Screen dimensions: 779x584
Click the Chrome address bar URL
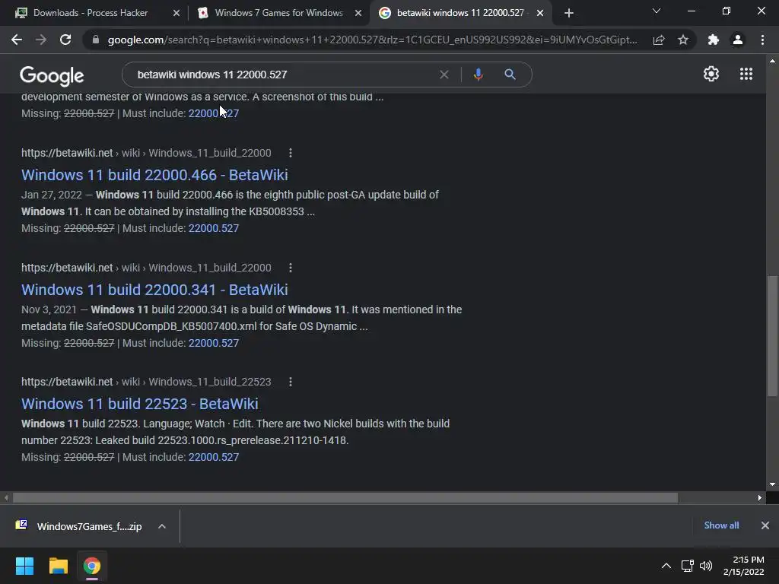tap(372, 40)
